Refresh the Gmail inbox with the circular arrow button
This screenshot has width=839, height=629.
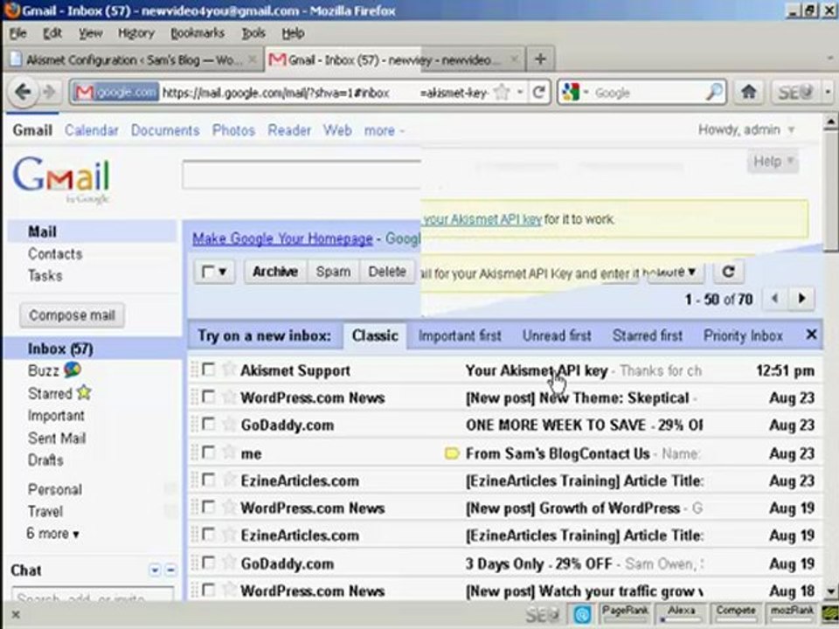(728, 272)
